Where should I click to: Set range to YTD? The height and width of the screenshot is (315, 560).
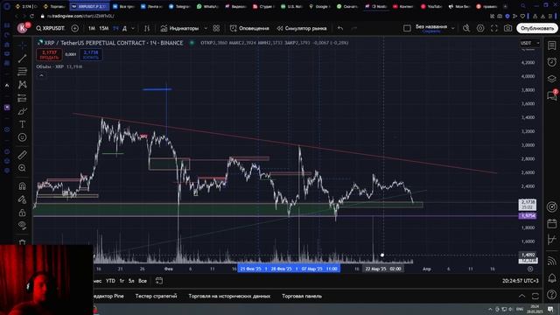pos(110,281)
